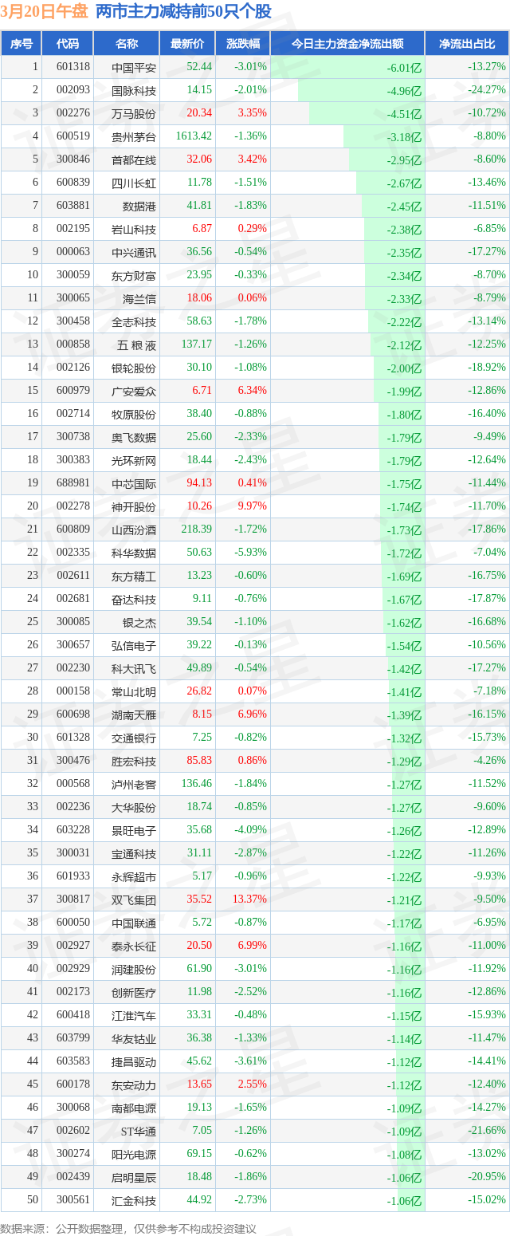
Task: Click 广安爱众 change value 6.34%
Action: coord(252,391)
